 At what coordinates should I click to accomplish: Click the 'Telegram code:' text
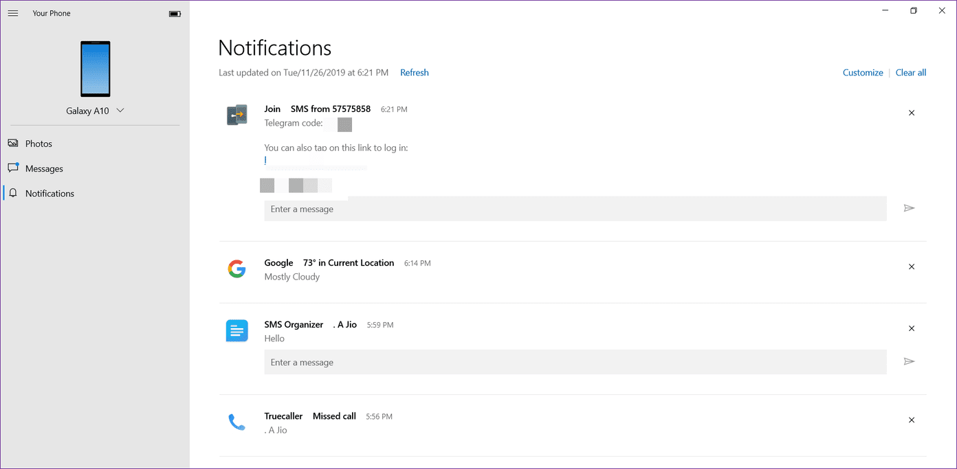(x=294, y=124)
